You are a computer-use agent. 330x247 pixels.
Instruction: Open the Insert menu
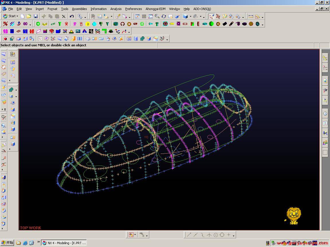40,9
